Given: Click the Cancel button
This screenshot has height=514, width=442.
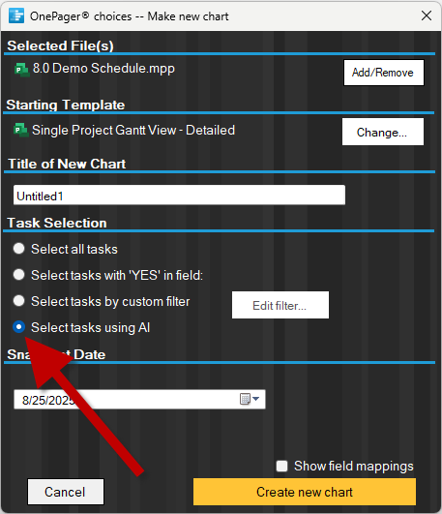Looking at the screenshot, I should point(66,492).
